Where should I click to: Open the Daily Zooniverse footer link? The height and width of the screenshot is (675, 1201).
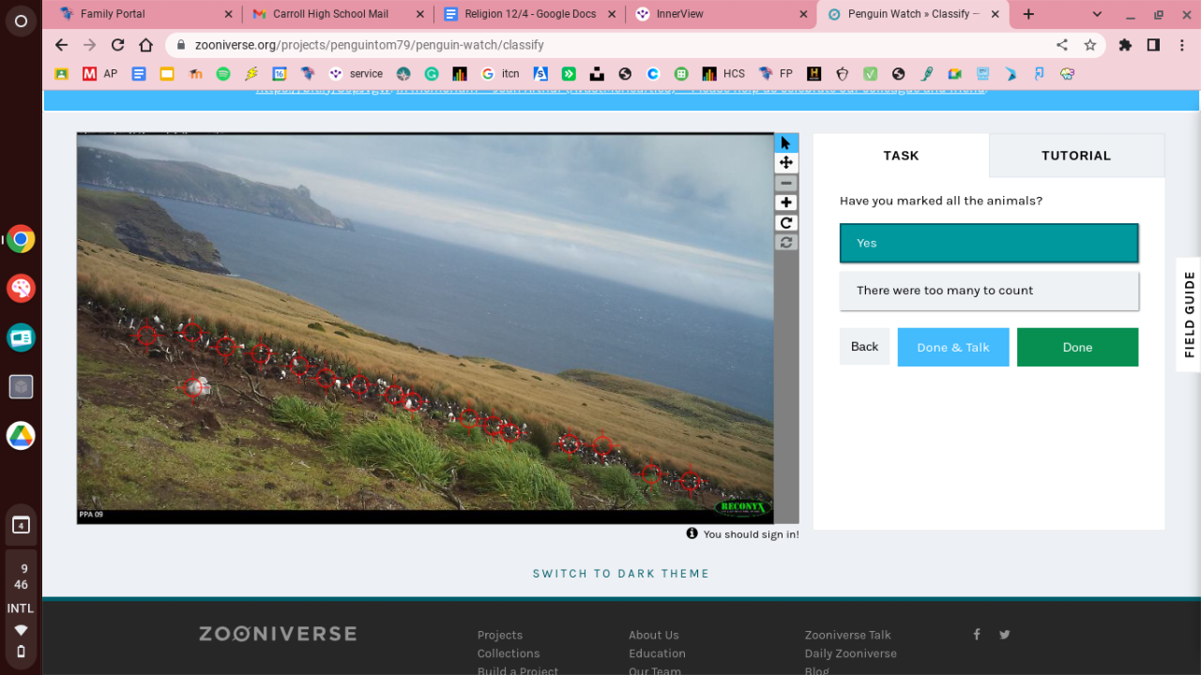pos(851,653)
